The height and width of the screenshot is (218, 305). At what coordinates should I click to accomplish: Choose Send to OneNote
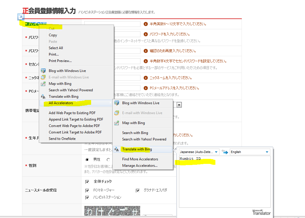(x=62, y=139)
